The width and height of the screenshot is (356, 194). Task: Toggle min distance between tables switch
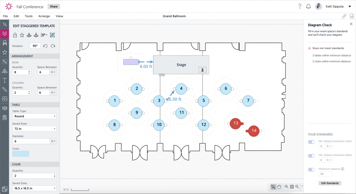(x=311, y=156)
